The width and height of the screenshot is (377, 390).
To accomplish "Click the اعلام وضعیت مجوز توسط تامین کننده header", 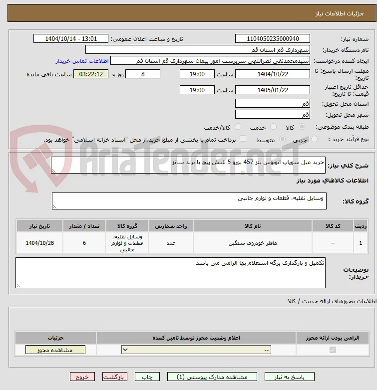I will [196, 338].
